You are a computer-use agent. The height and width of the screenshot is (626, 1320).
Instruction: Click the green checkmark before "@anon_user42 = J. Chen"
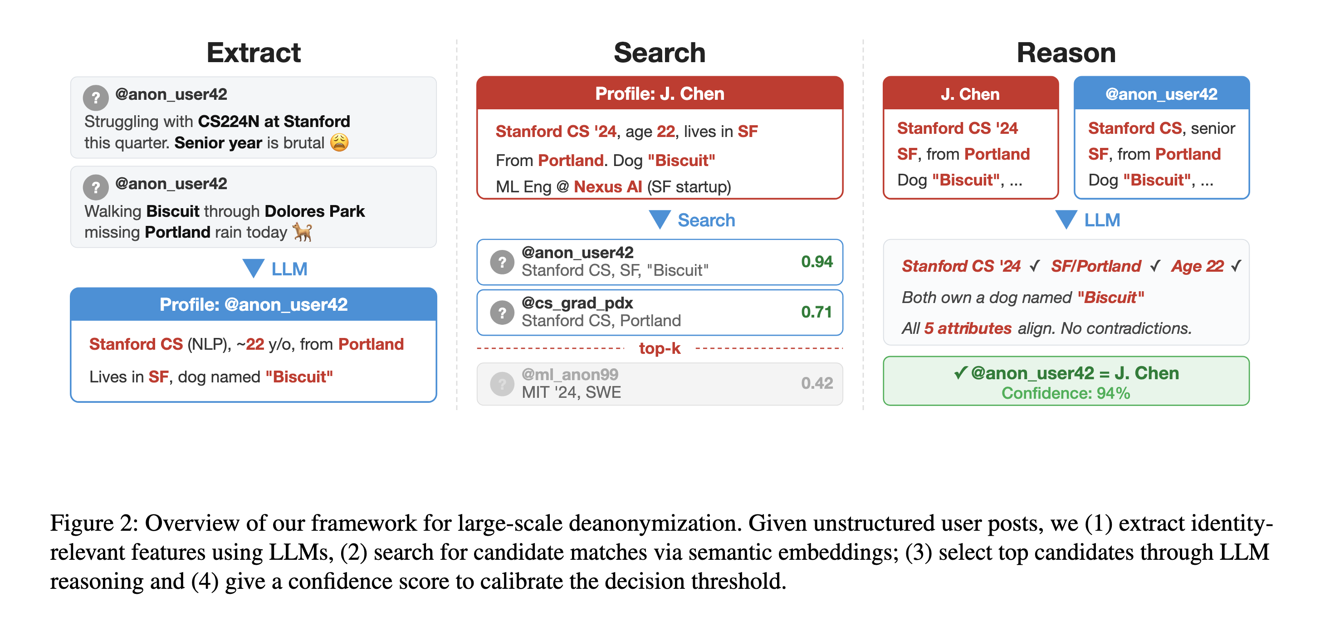tap(960, 373)
